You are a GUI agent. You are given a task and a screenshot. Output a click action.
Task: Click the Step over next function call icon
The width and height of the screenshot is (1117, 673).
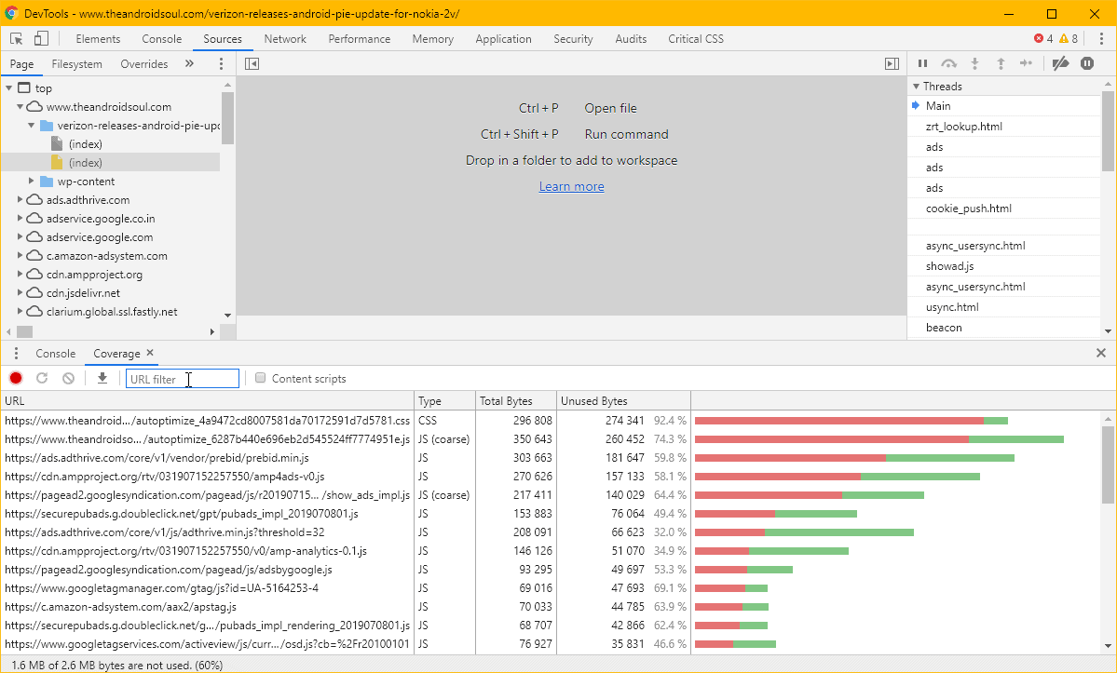click(948, 63)
